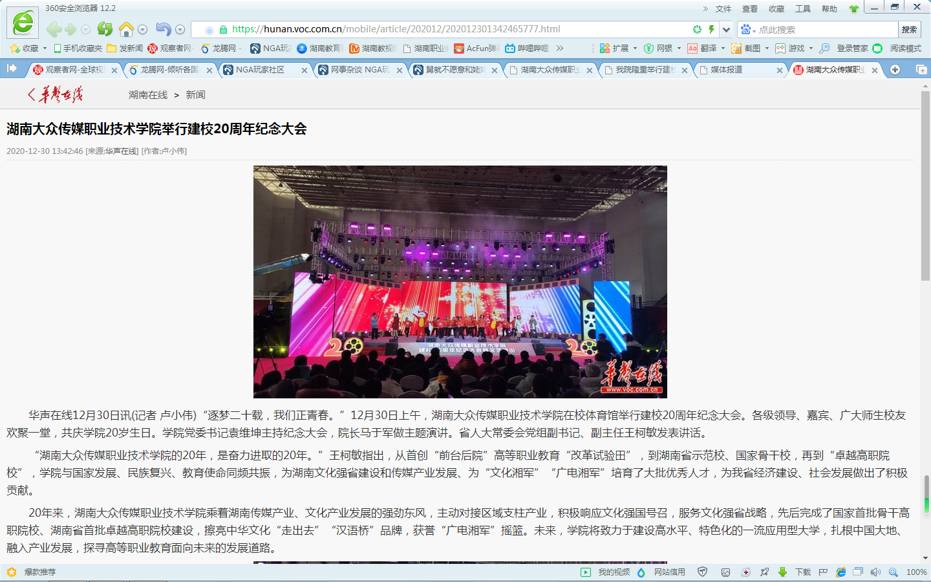The height and width of the screenshot is (582, 931).
Task: Click the 湖南在线 breadcrumb link
Action: tap(147, 95)
